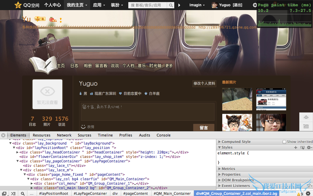
Task: Click the 修改个人资料 button
Action: click(204, 84)
